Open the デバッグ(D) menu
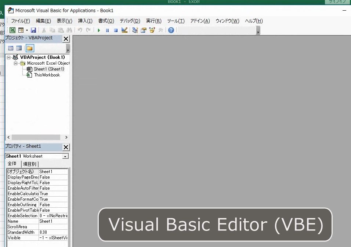This screenshot has width=351, height=247. coord(130,21)
